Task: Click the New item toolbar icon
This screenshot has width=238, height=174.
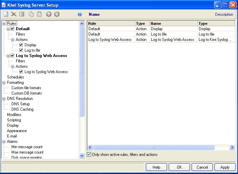Action: [6, 14]
